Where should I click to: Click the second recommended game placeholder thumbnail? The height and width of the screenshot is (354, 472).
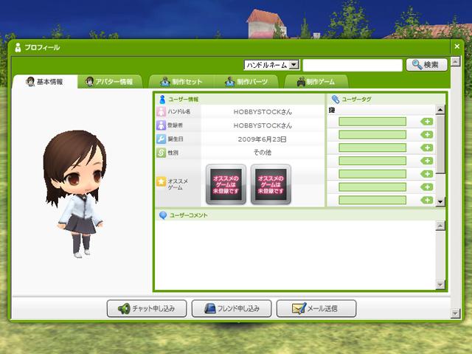(x=271, y=184)
